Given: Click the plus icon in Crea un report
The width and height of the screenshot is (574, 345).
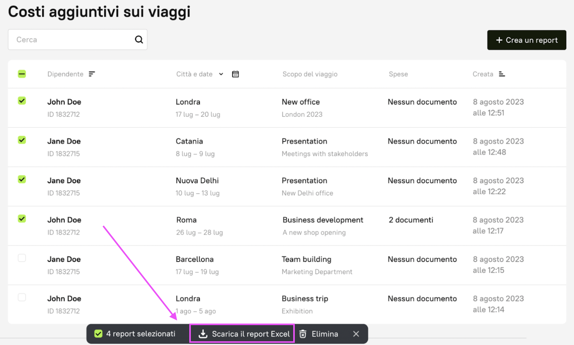Looking at the screenshot, I should pyautogui.click(x=499, y=40).
